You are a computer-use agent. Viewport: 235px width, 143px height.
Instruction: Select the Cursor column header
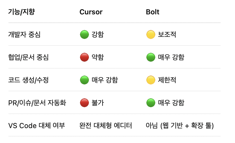[91, 12]
